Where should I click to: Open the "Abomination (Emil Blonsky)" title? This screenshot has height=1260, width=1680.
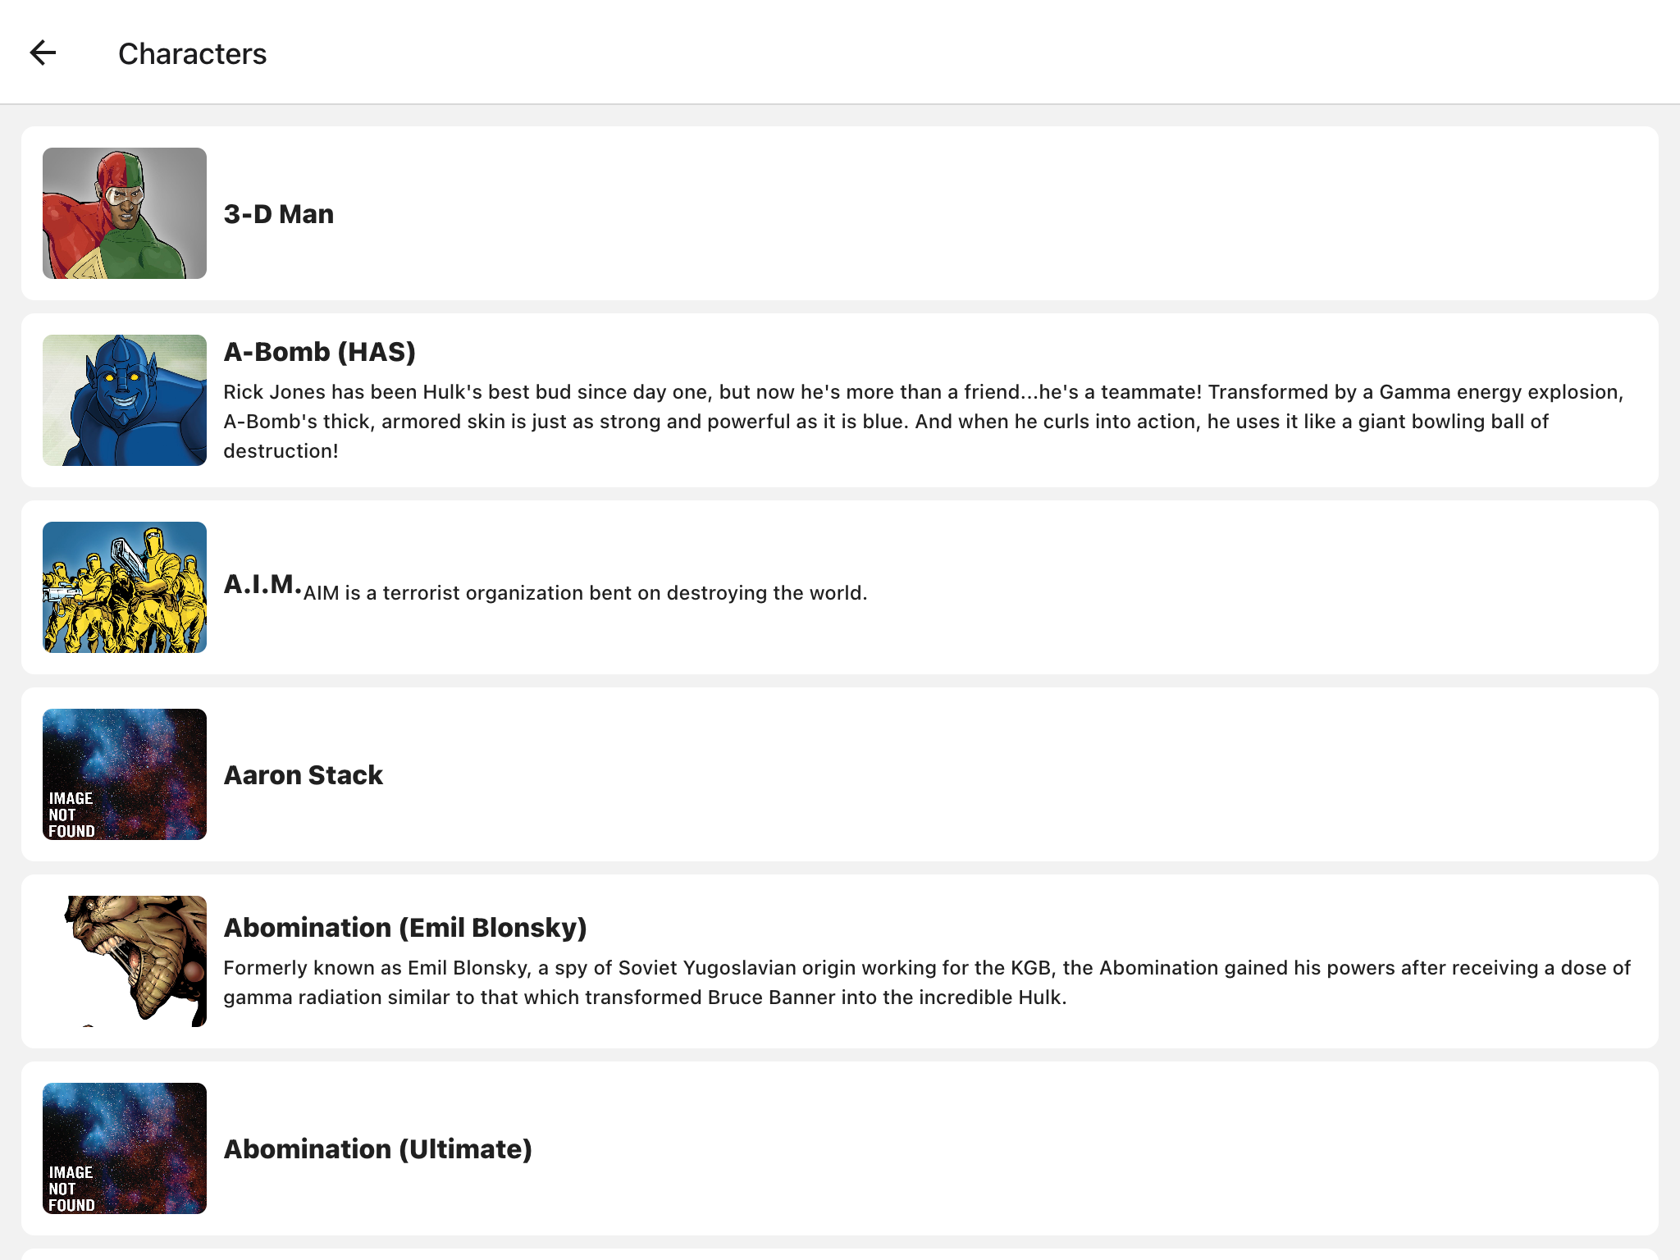pyautogui.click(x=405, y=928)
